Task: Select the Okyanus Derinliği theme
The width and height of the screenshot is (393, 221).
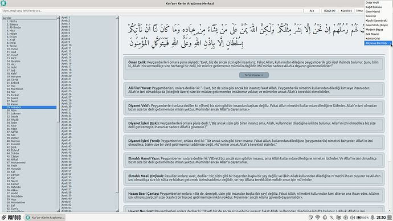Action: (x=378, y=43)
